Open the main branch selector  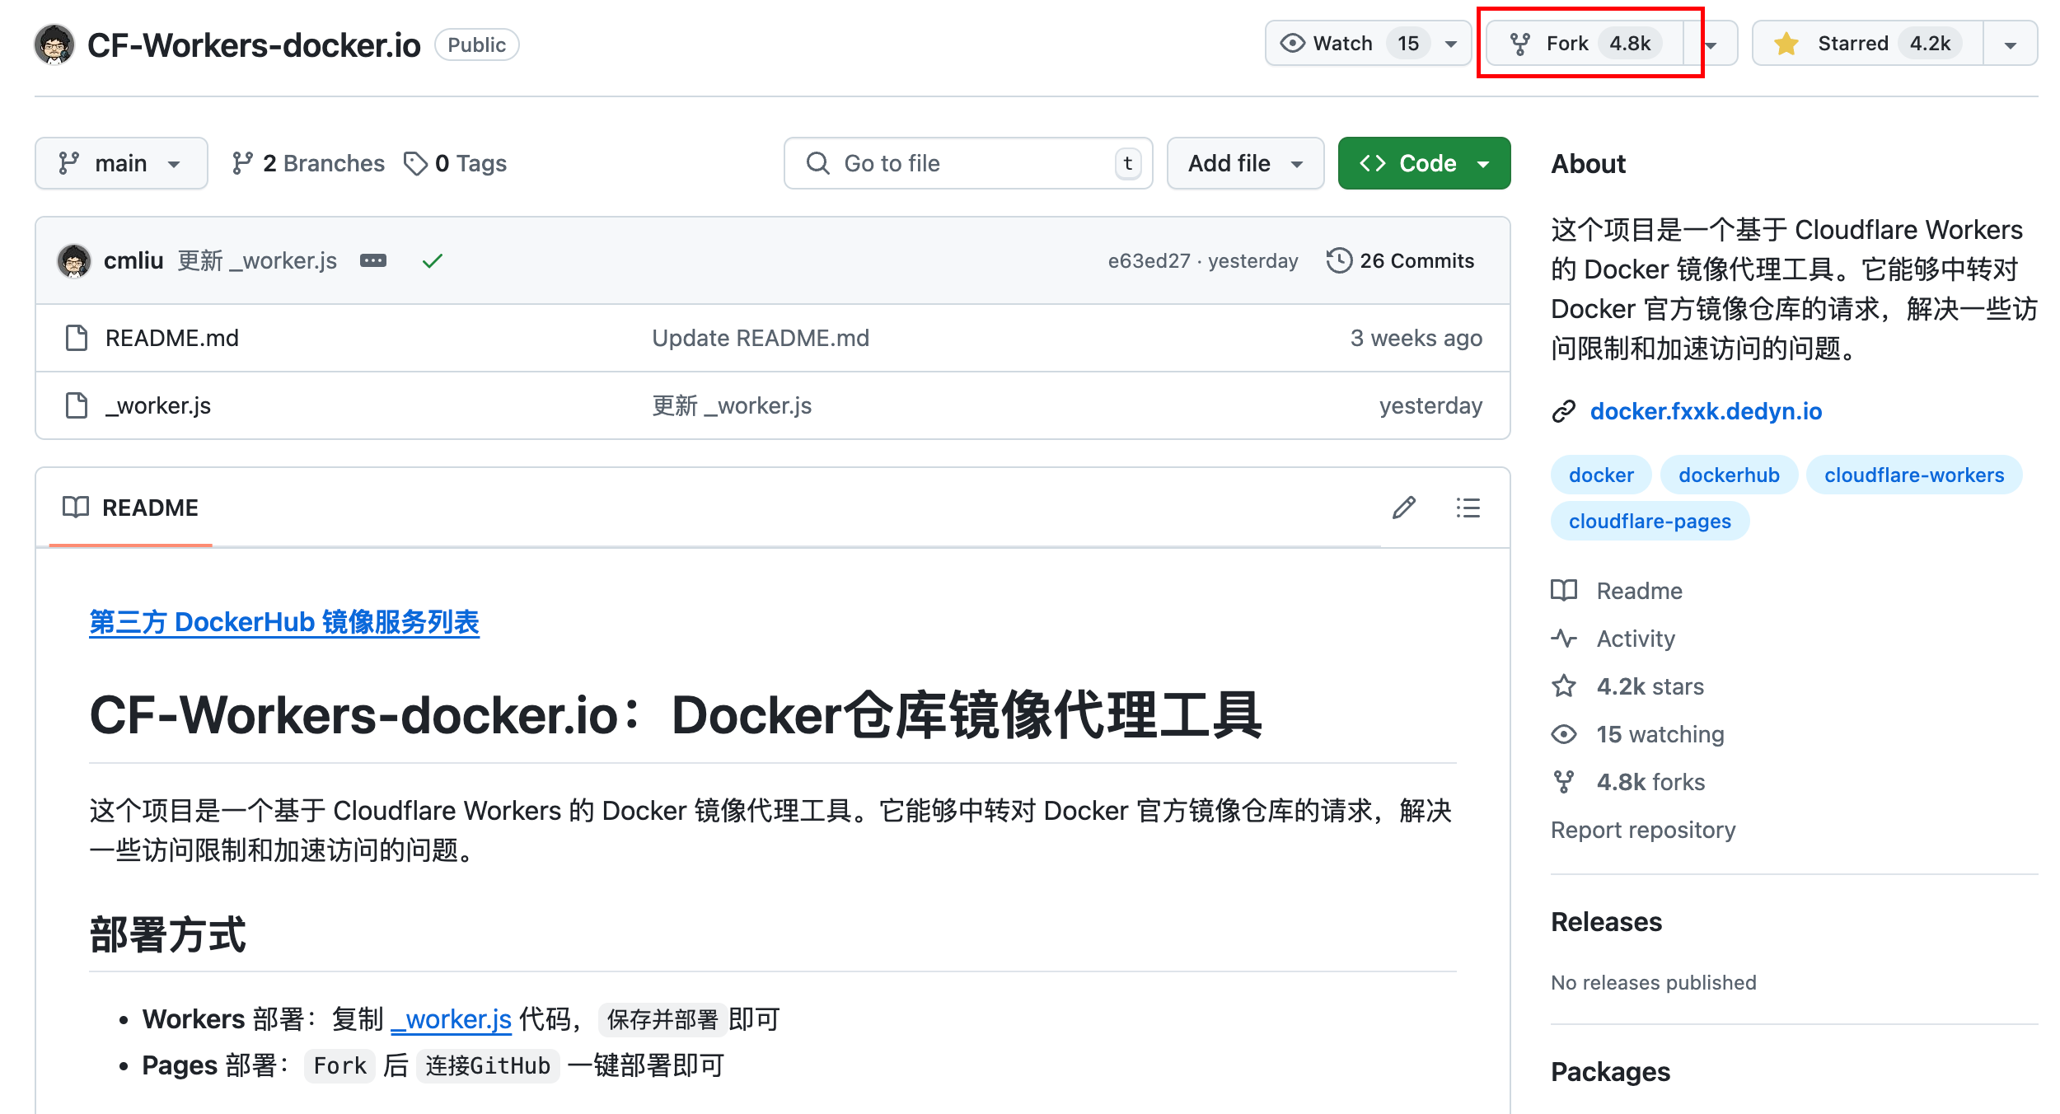click(121, 163)
